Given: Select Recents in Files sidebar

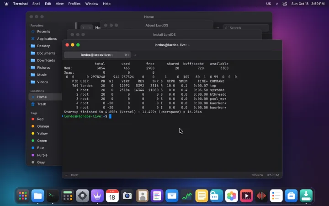Looking at the screenshot, I should click(43, 32).
